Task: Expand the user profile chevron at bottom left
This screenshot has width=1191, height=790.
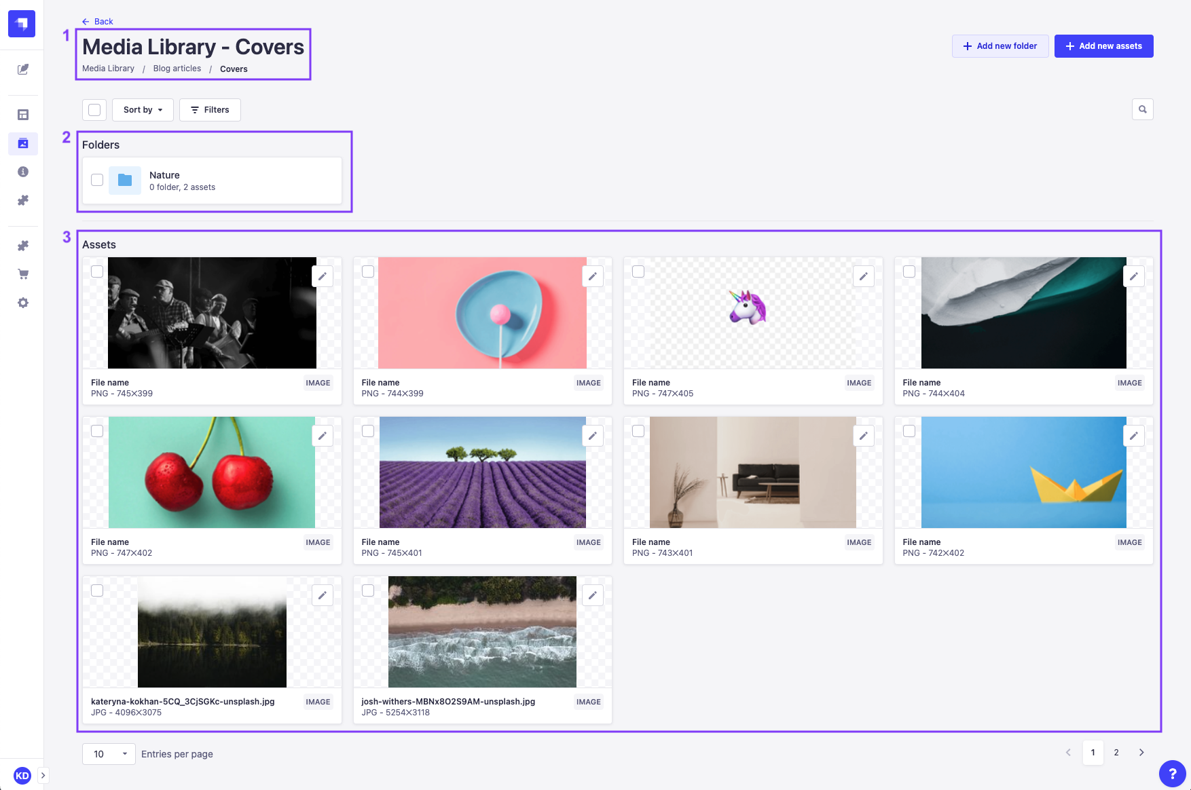Action: pos(43,775)
